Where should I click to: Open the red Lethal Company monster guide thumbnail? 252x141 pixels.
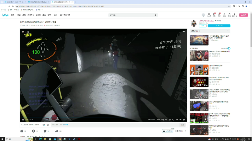[199, 82]
